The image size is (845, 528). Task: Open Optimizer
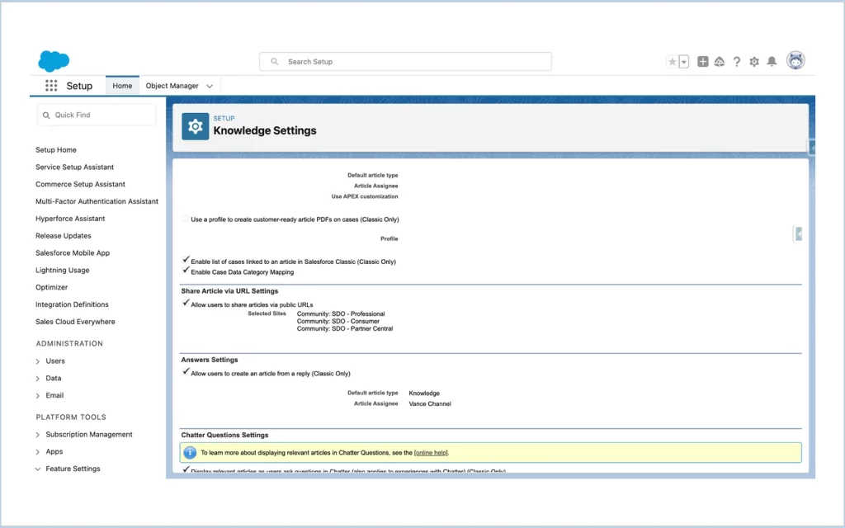(52, 287)
